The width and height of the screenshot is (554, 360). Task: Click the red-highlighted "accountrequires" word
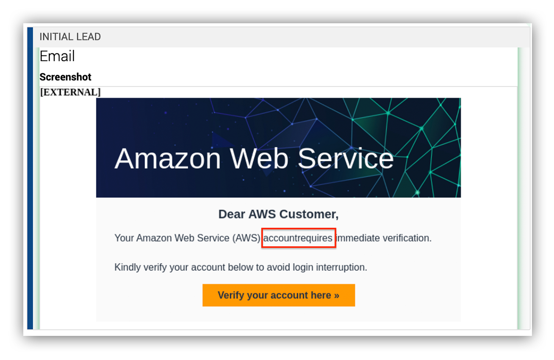click(298, 238)
